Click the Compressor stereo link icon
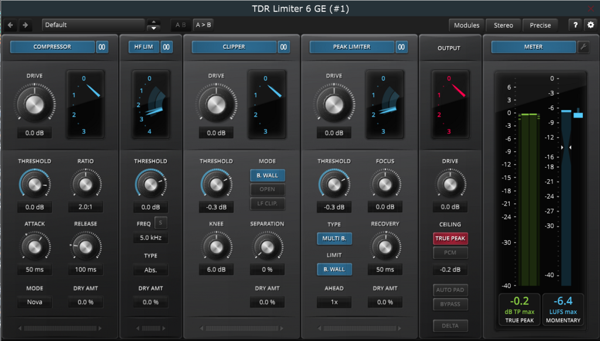The image size is (600, 341). (x=102, y=47)
